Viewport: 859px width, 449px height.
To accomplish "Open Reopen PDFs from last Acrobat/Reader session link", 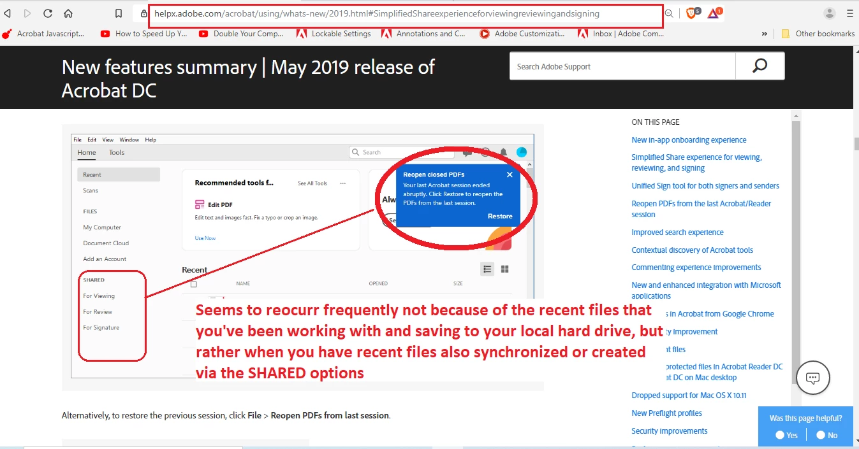I will pyautogui.click(x=701, y=209).
